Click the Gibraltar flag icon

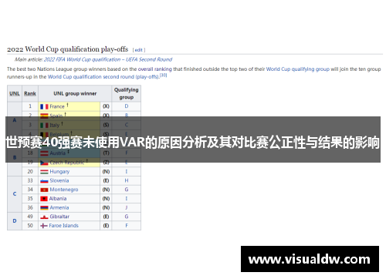tap(44, 217)
